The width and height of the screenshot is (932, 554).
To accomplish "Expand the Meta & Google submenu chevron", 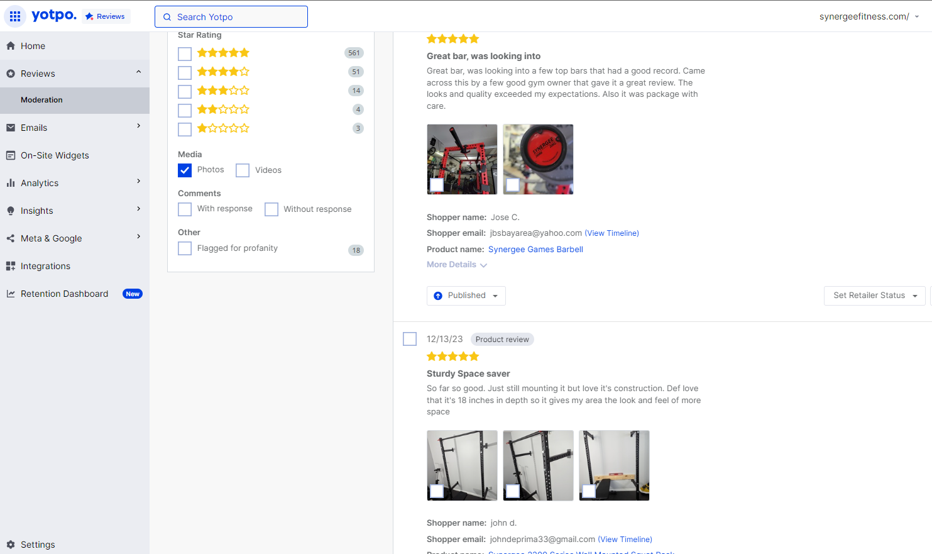I will click(x=139, y=237).
